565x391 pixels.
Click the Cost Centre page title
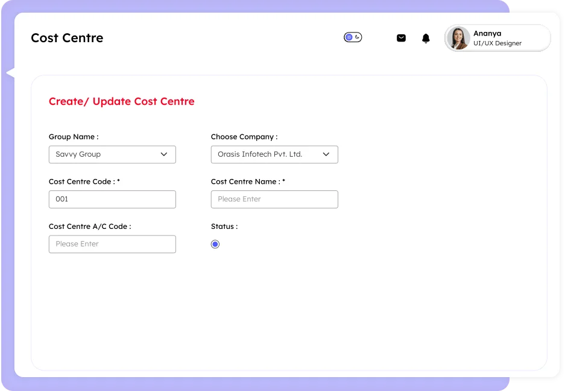(x=67, y=37)
